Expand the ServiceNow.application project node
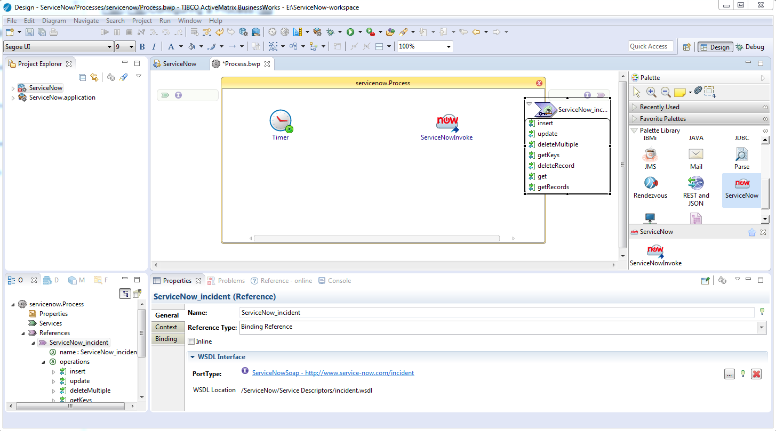 (13, 98)
